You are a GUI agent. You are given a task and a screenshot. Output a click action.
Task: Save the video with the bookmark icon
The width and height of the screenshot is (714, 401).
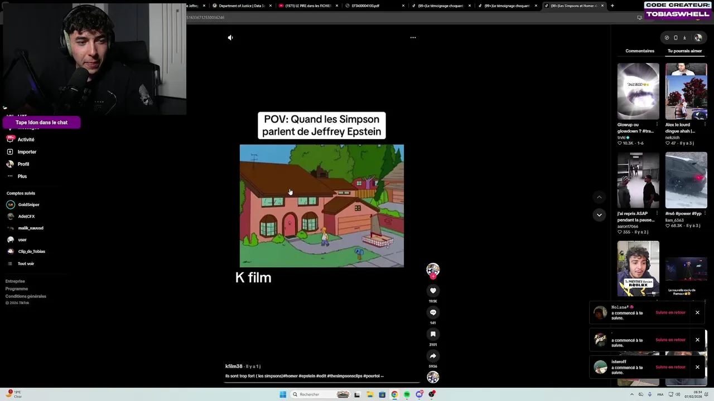pyautogui.click(x=433, y=334)
